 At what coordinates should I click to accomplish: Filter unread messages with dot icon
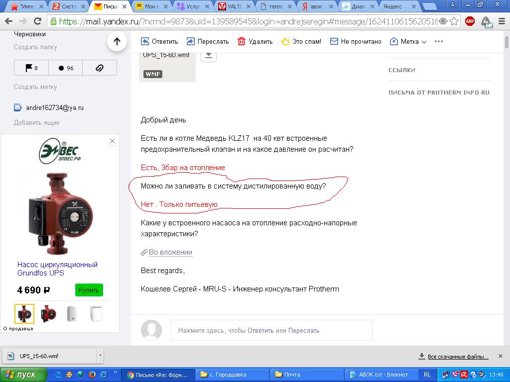[65, 68]
